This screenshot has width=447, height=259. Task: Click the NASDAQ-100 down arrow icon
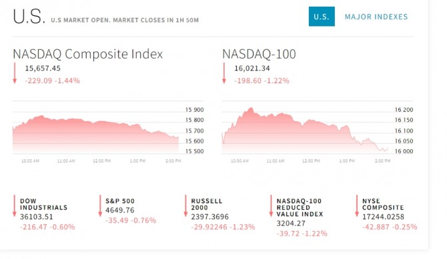click(224, 73)
